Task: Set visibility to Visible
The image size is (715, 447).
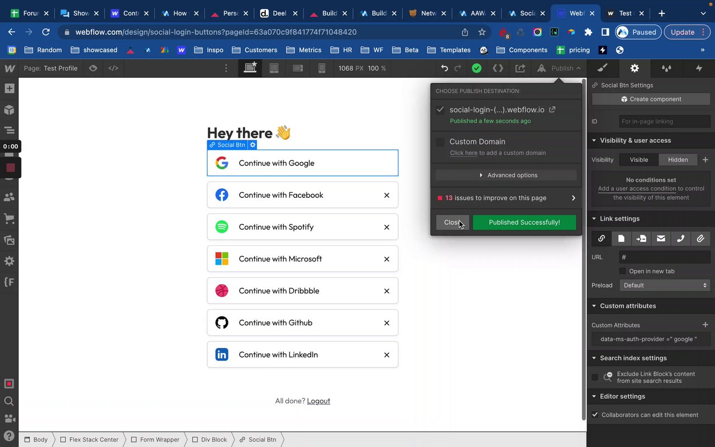Action: (x=639, y=160)
